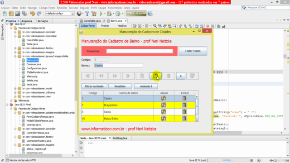Open the Arquivo menu

pos(5,8)
